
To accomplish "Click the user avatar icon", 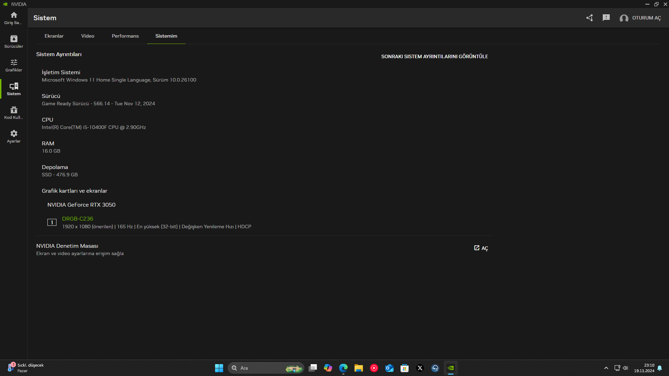I will coord(624,18).
